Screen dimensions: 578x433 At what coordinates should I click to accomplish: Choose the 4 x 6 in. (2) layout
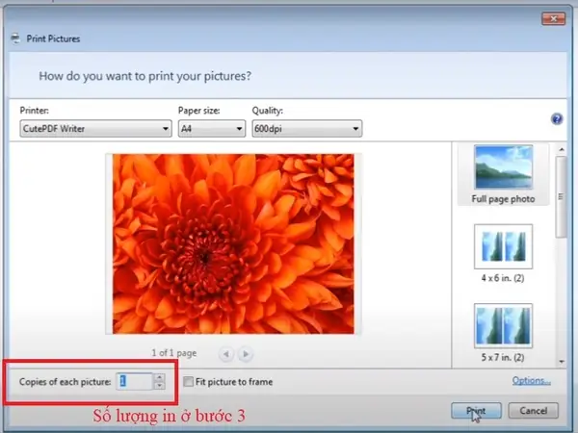click(503, 253)
